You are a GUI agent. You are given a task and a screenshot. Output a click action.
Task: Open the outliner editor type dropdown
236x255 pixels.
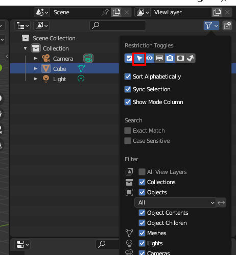(22, 25)
